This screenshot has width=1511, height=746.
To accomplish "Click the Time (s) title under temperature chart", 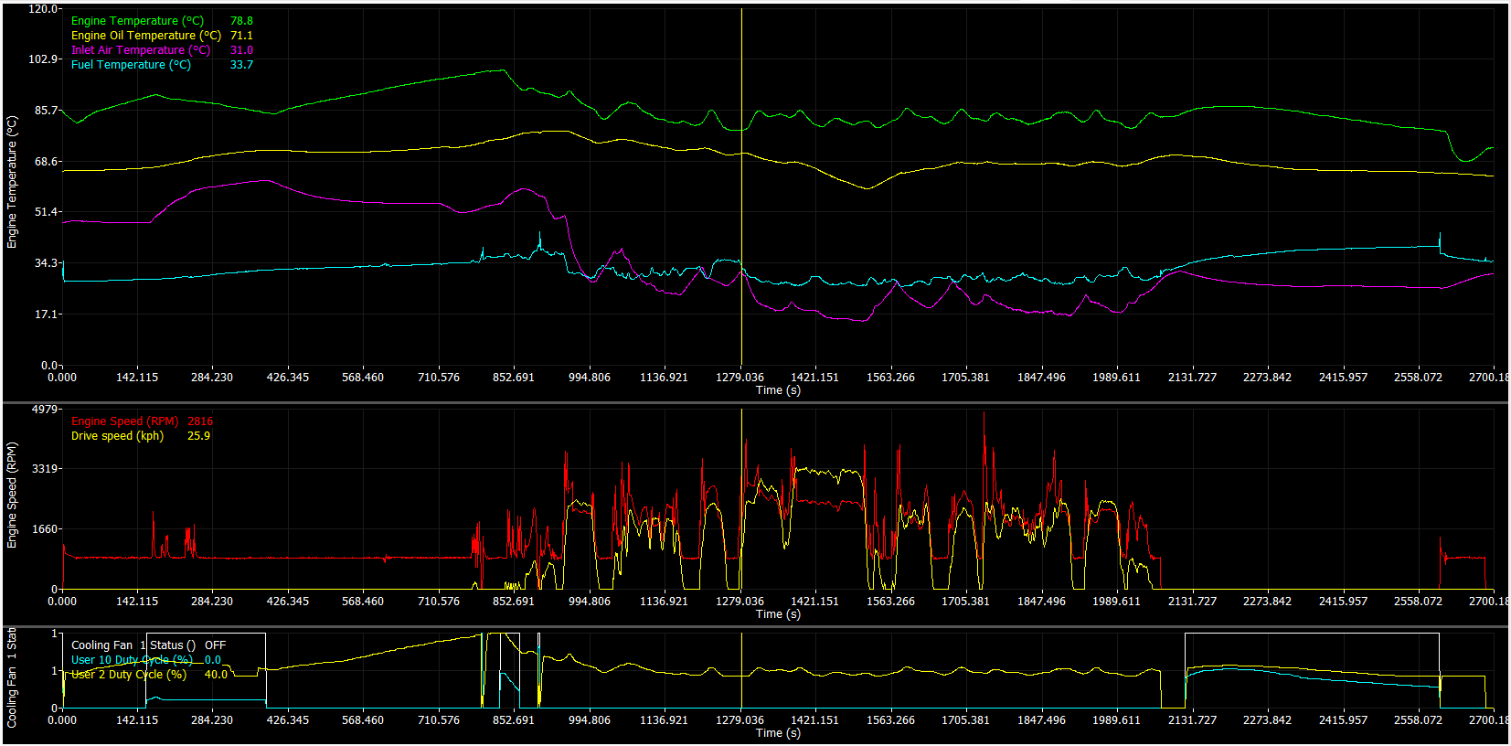I will [778, 390].
